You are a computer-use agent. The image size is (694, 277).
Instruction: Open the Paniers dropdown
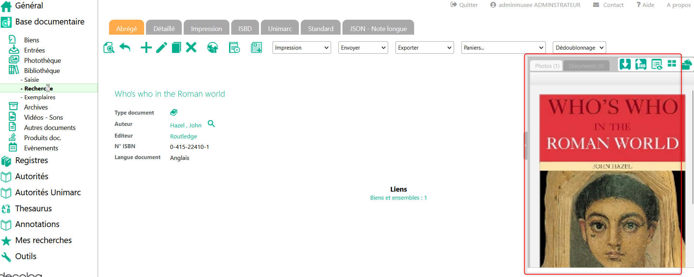click(503, 47)
